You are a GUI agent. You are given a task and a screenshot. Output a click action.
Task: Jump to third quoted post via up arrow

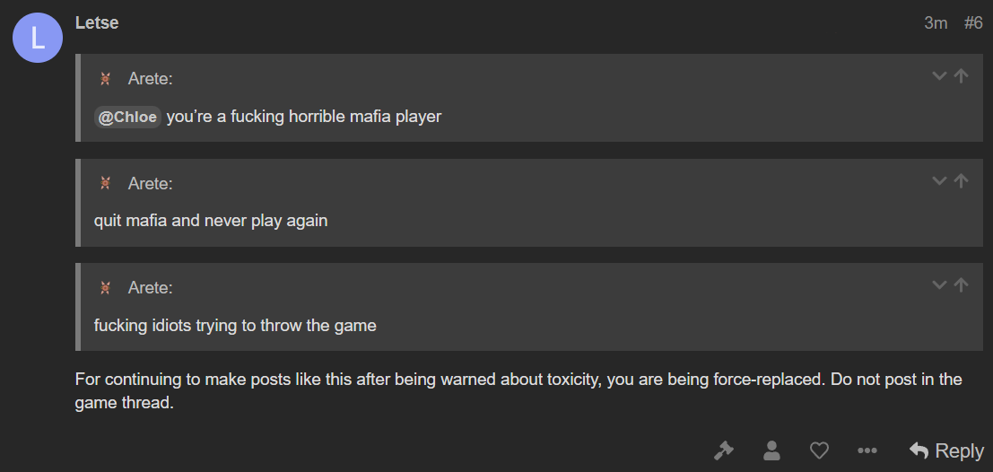pos(962,285)
